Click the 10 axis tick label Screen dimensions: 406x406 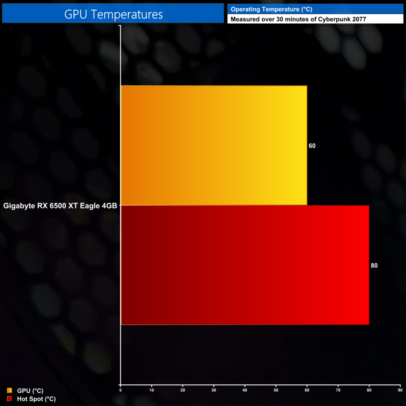pos(151,390)
